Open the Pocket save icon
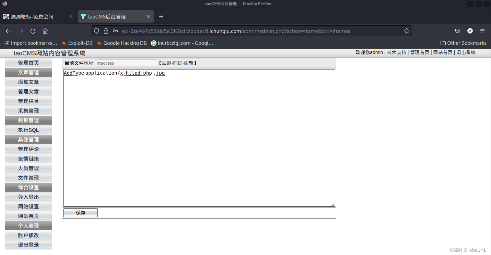 pos(458,31)
